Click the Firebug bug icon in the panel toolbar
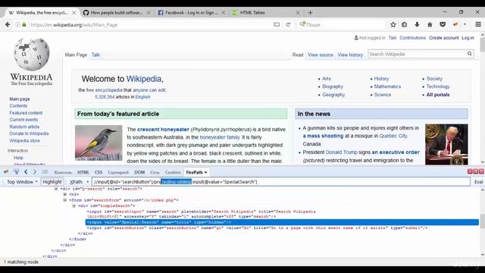The height and width of the screenshot is (273, 485). pyautogui.click(x=6, y=172)
